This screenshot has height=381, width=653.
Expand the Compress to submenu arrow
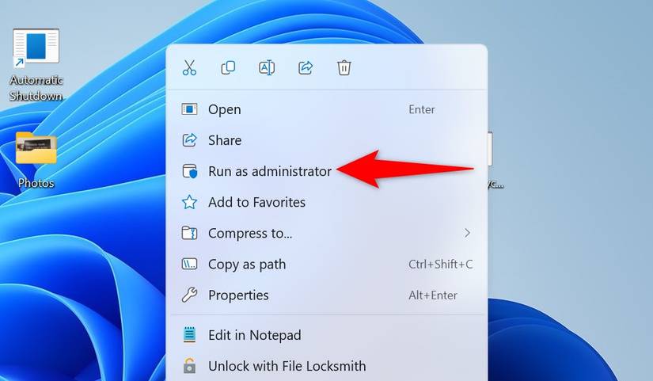(467, 233)
